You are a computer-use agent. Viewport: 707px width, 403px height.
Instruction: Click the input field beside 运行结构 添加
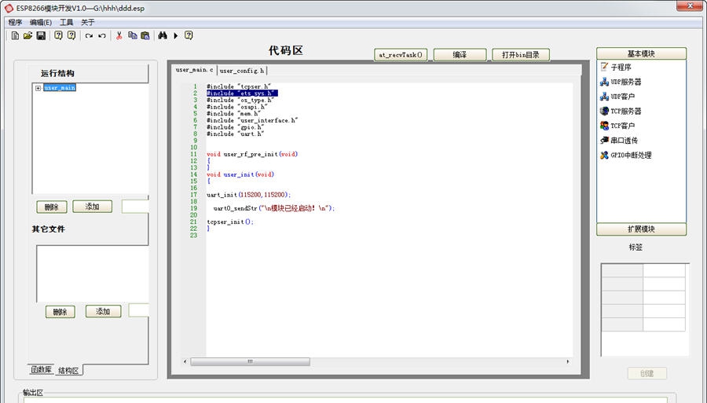tap(135, 207)
